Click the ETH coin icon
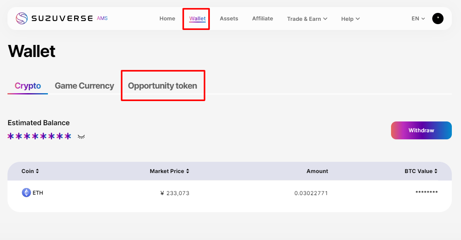This screenshot has height=240, width=461. click(26, 193)
